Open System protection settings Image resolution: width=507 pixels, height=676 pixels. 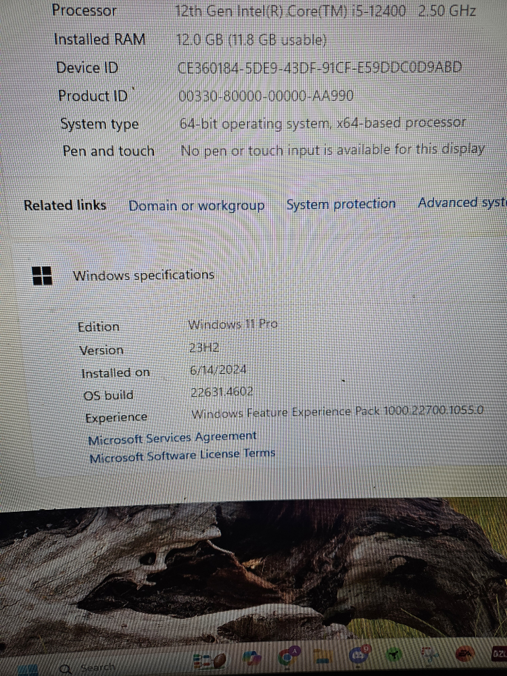341,204
